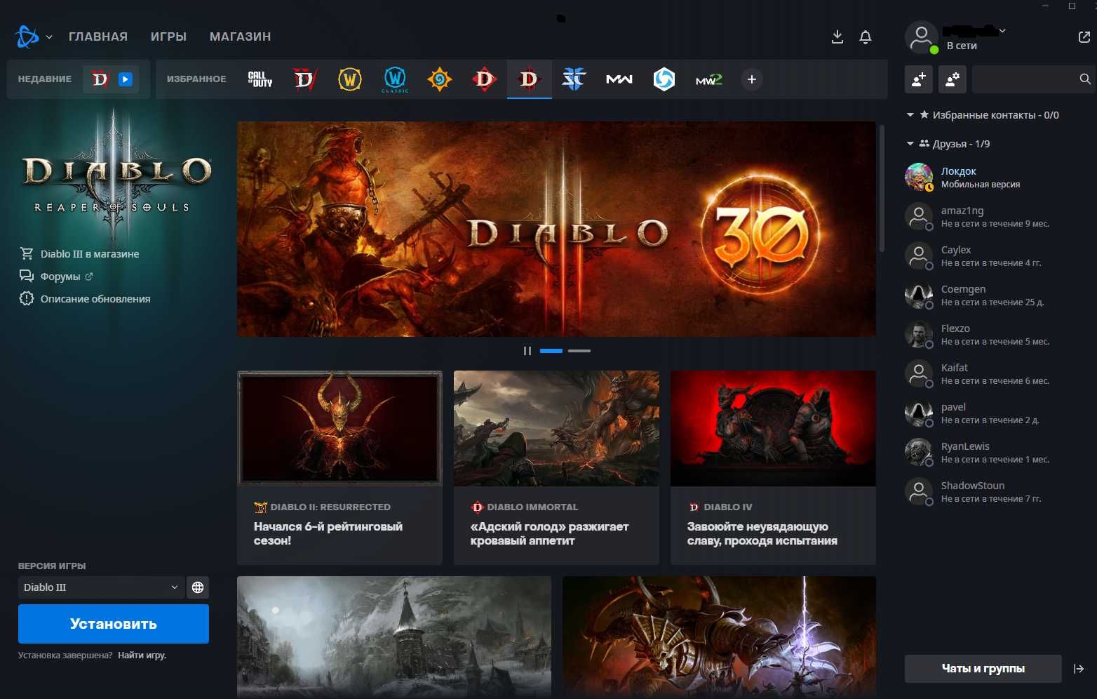1097x699 pixels.
Task: Click the Diablo III banner
Action: [x=556, y=229]
